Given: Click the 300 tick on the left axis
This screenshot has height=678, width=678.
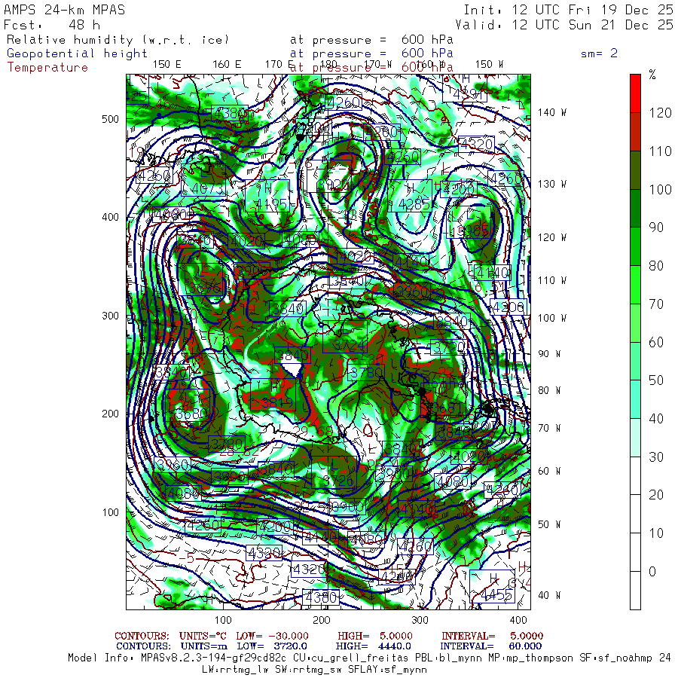Looking at the screenshot, I should click(110, 316).
